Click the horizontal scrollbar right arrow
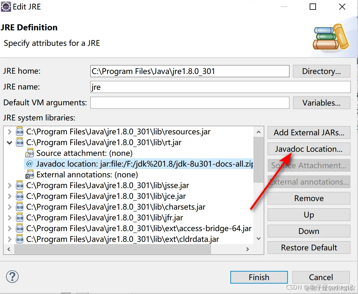This screenshot has width=358, height=294. coord(247,249)
